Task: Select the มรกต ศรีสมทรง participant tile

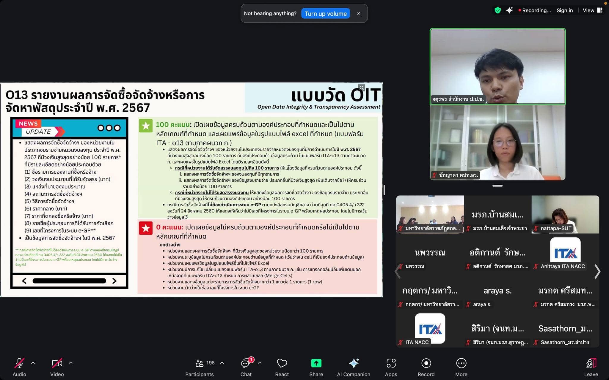Action: 565,290
